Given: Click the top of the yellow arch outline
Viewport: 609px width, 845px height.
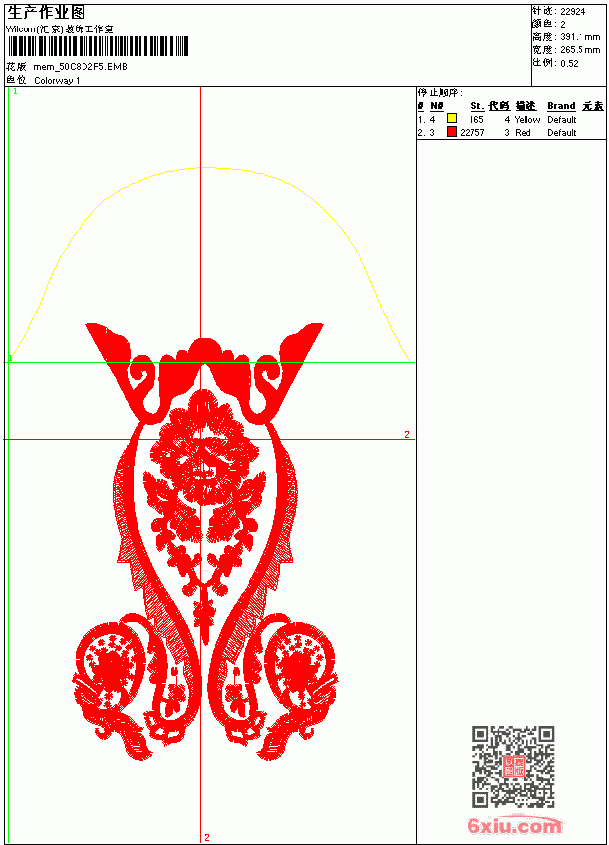Looking at the screenshot, I should pyautogui.click(x=203, y=168).
